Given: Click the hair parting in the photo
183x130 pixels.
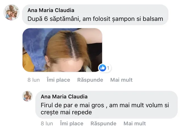Looking at the screenshot, I should (72, 46).
